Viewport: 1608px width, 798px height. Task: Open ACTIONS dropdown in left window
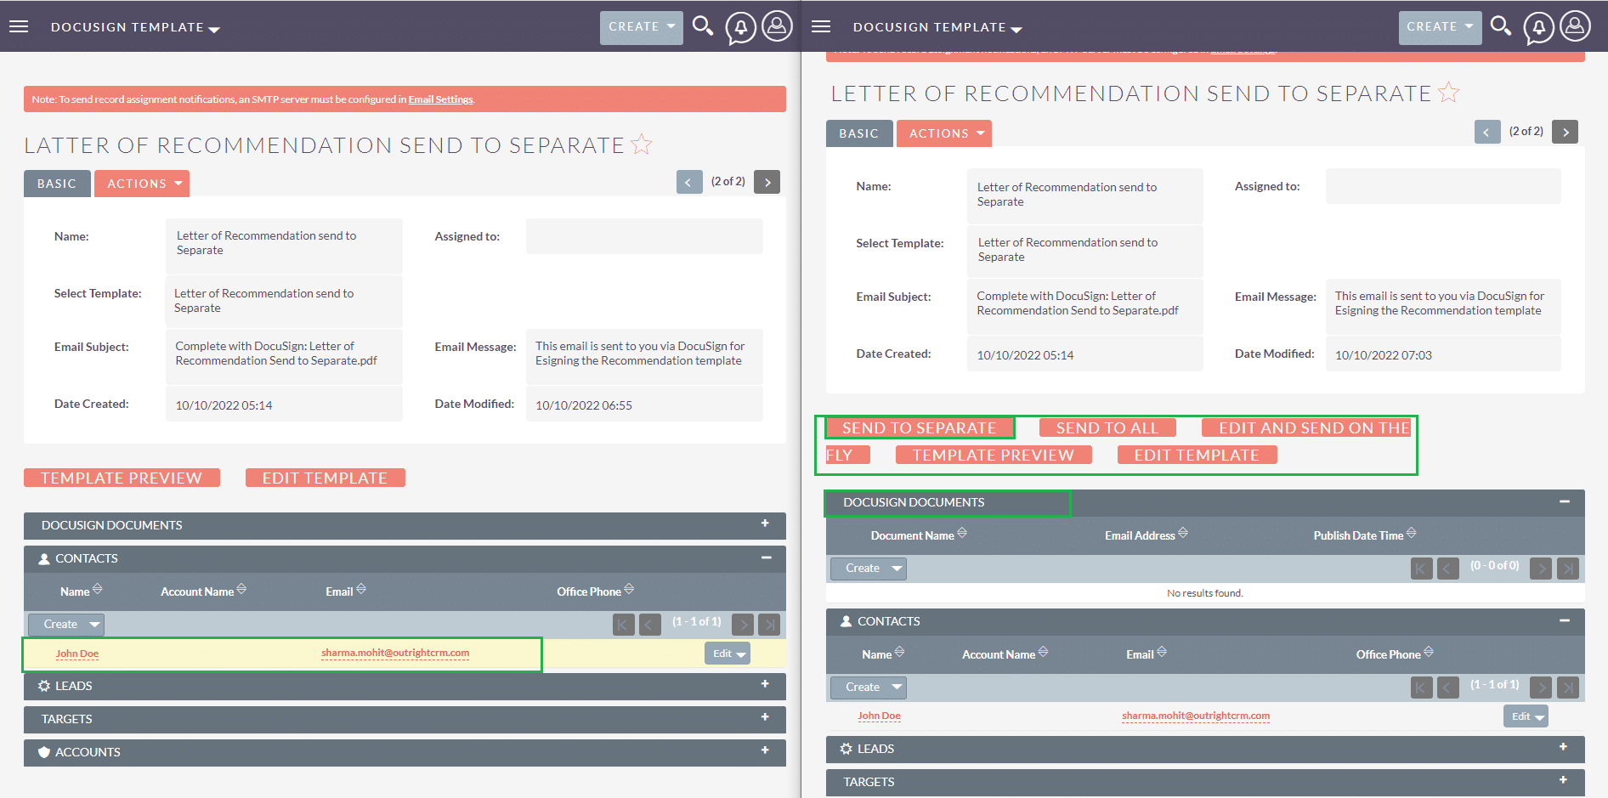coord(142,184)
